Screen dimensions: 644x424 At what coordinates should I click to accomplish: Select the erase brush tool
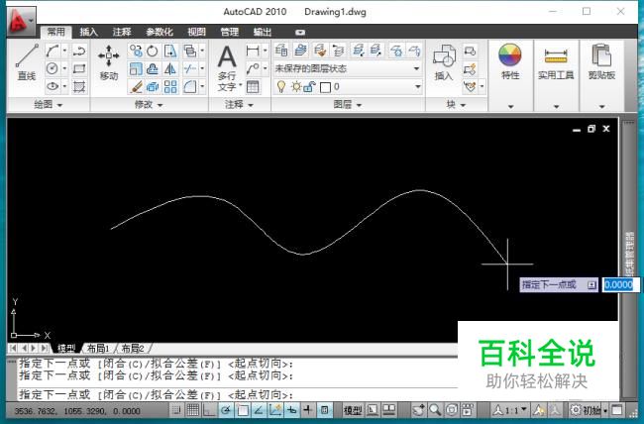pos(136,87)
